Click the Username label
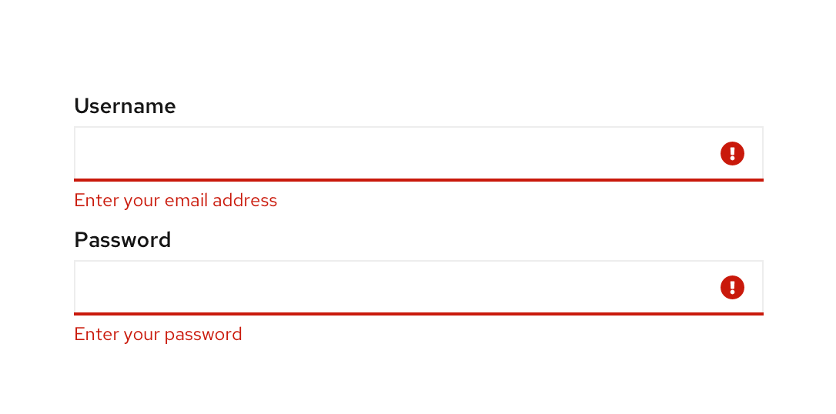The image size is (836, 414). click(125, 106)
